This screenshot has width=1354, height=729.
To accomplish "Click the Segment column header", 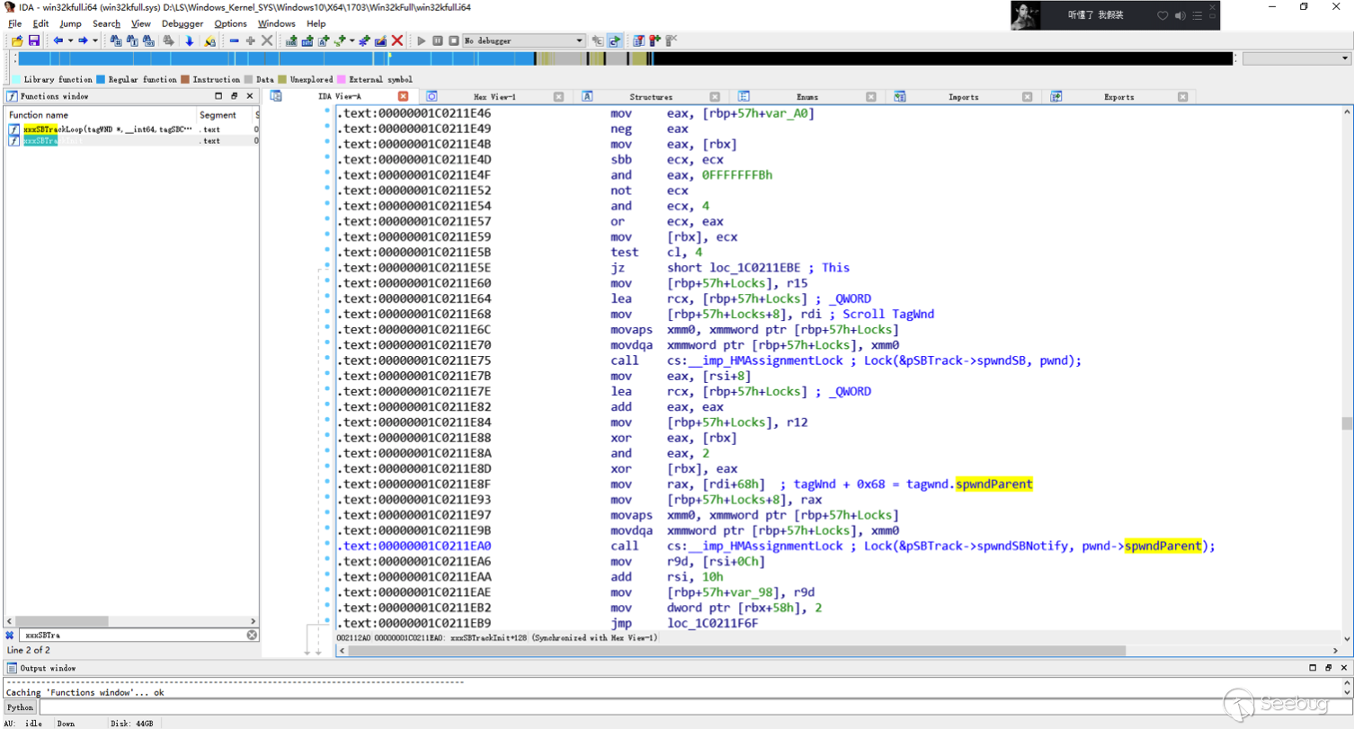I will (218, 115).
